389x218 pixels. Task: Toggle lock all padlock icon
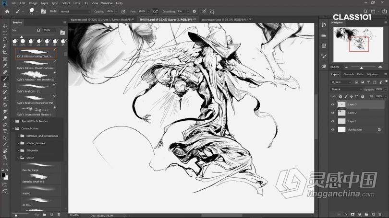[363, 96]
